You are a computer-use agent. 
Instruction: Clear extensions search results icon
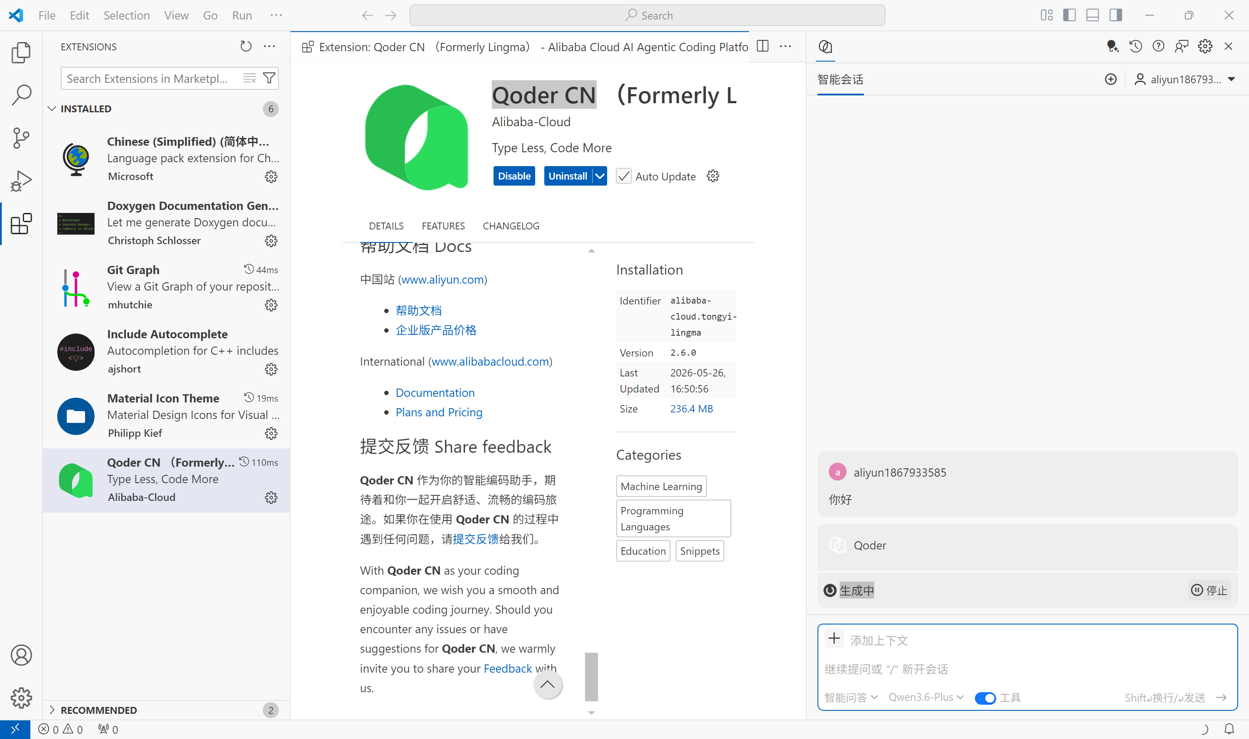pos(249,78)
